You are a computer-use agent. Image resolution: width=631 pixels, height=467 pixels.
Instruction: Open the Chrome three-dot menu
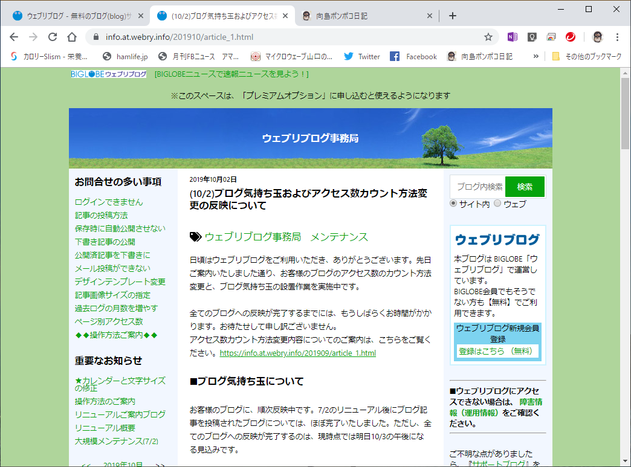click(617, 37)
